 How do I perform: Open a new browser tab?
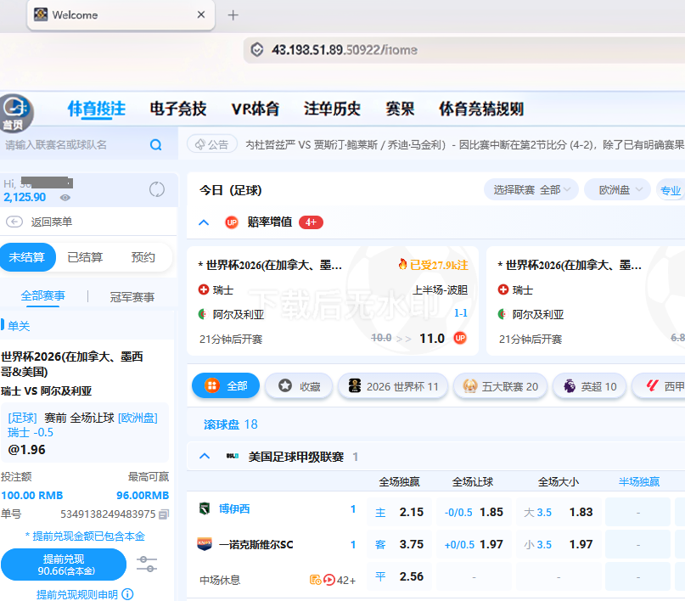click(233, 15)
